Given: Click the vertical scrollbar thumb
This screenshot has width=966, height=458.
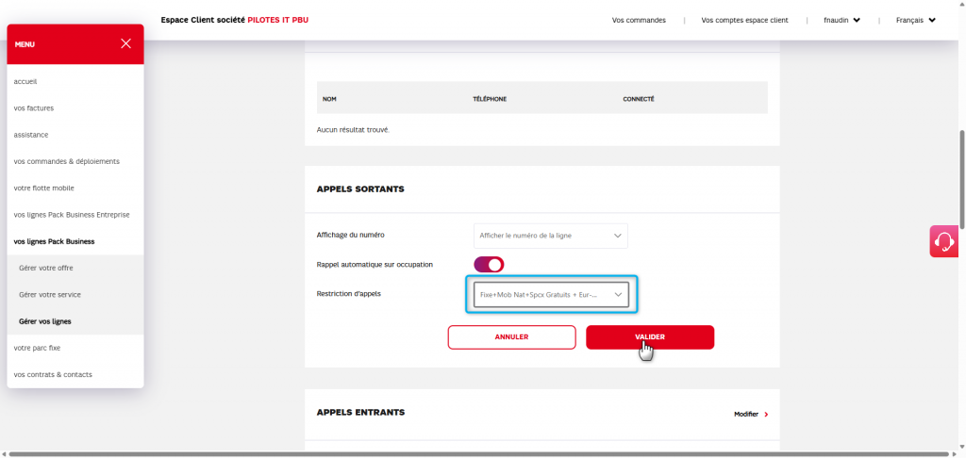Looking at the screenshot, I should click(961, 178).
